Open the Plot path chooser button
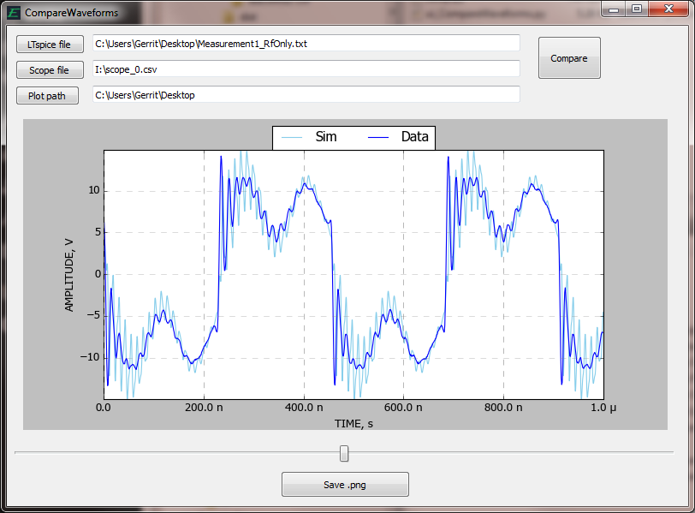The height and width of the screenshot is (513, 695). click(47, 96)
